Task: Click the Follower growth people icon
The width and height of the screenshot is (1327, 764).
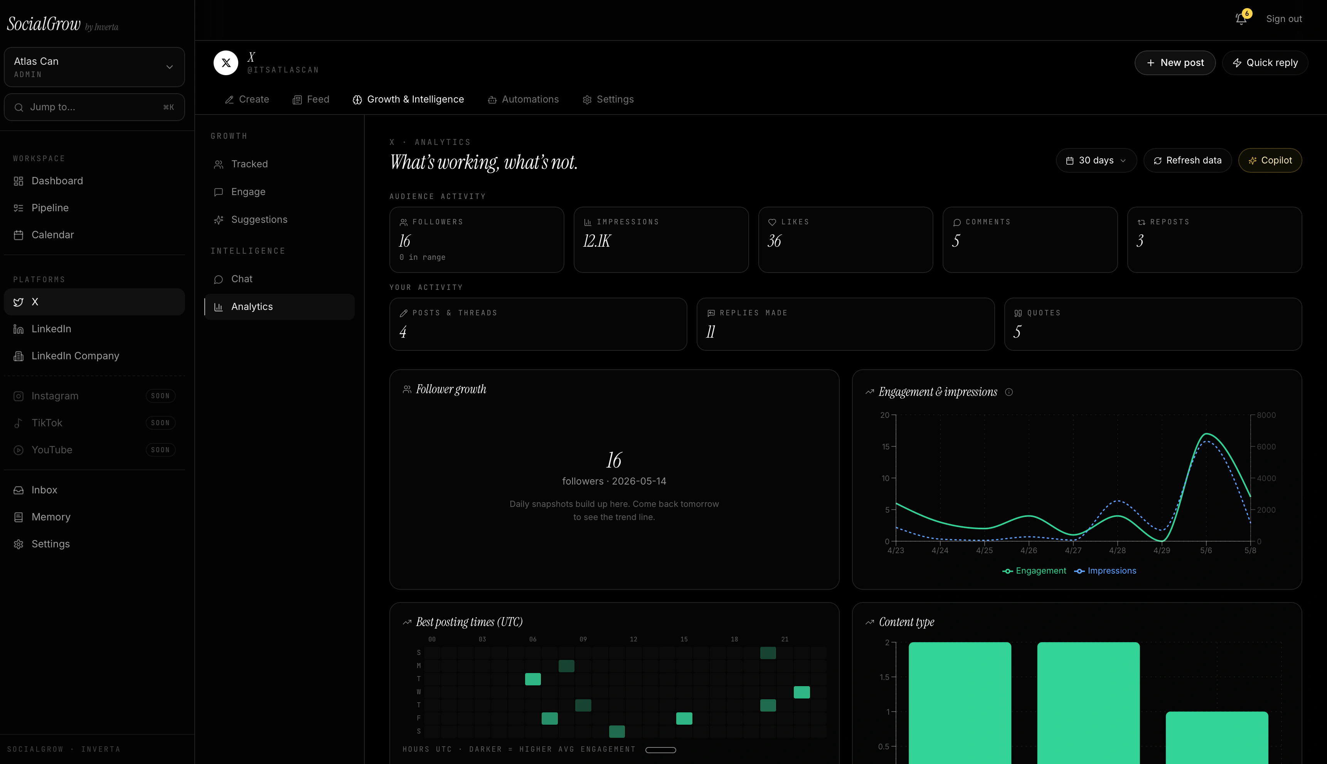Action: 407,389
